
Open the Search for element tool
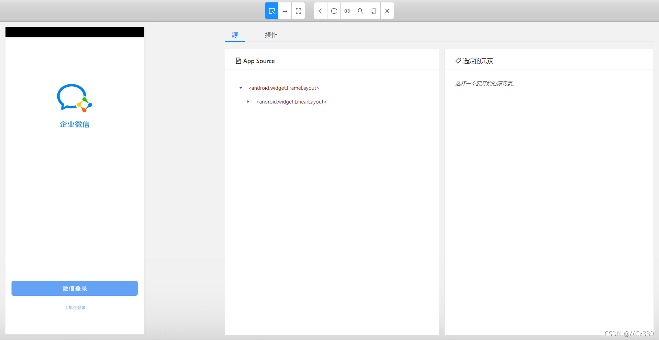(360, 11)
